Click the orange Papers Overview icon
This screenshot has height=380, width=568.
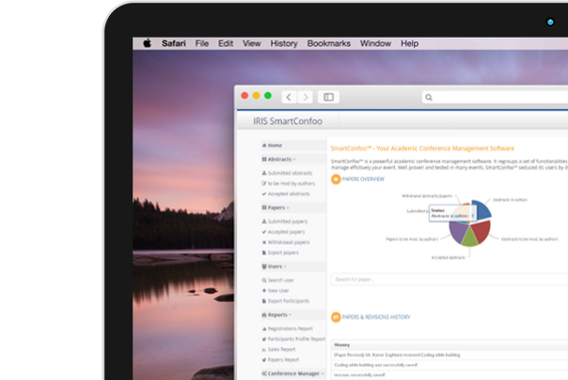(x=336, y=178)
